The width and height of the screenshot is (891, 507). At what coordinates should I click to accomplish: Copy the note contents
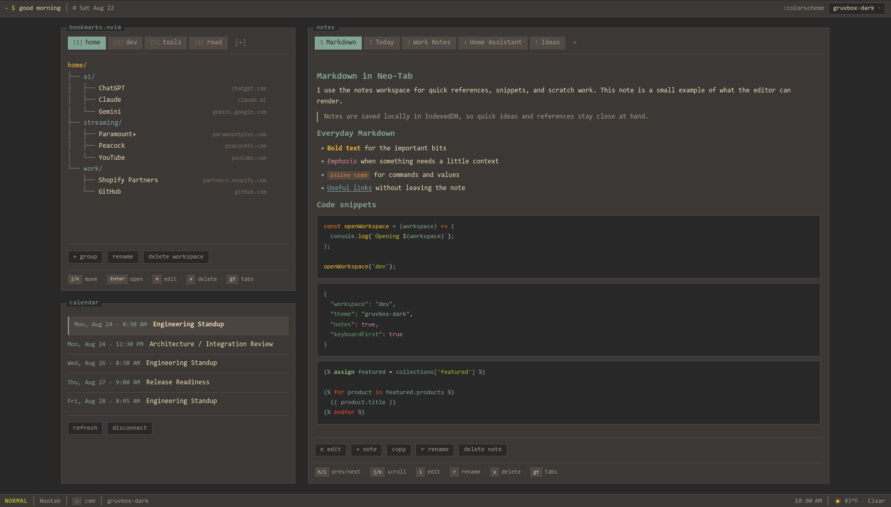click(x=399, y=450)
